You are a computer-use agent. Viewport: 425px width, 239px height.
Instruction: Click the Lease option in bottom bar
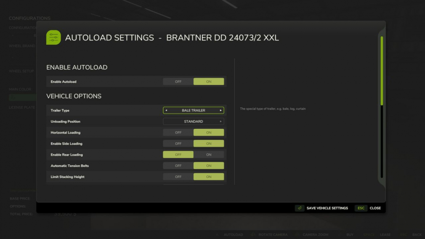pos(385,234)
